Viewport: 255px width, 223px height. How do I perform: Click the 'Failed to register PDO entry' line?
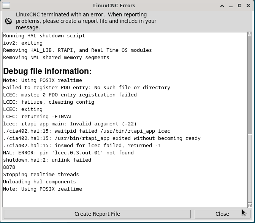(87, 88)
